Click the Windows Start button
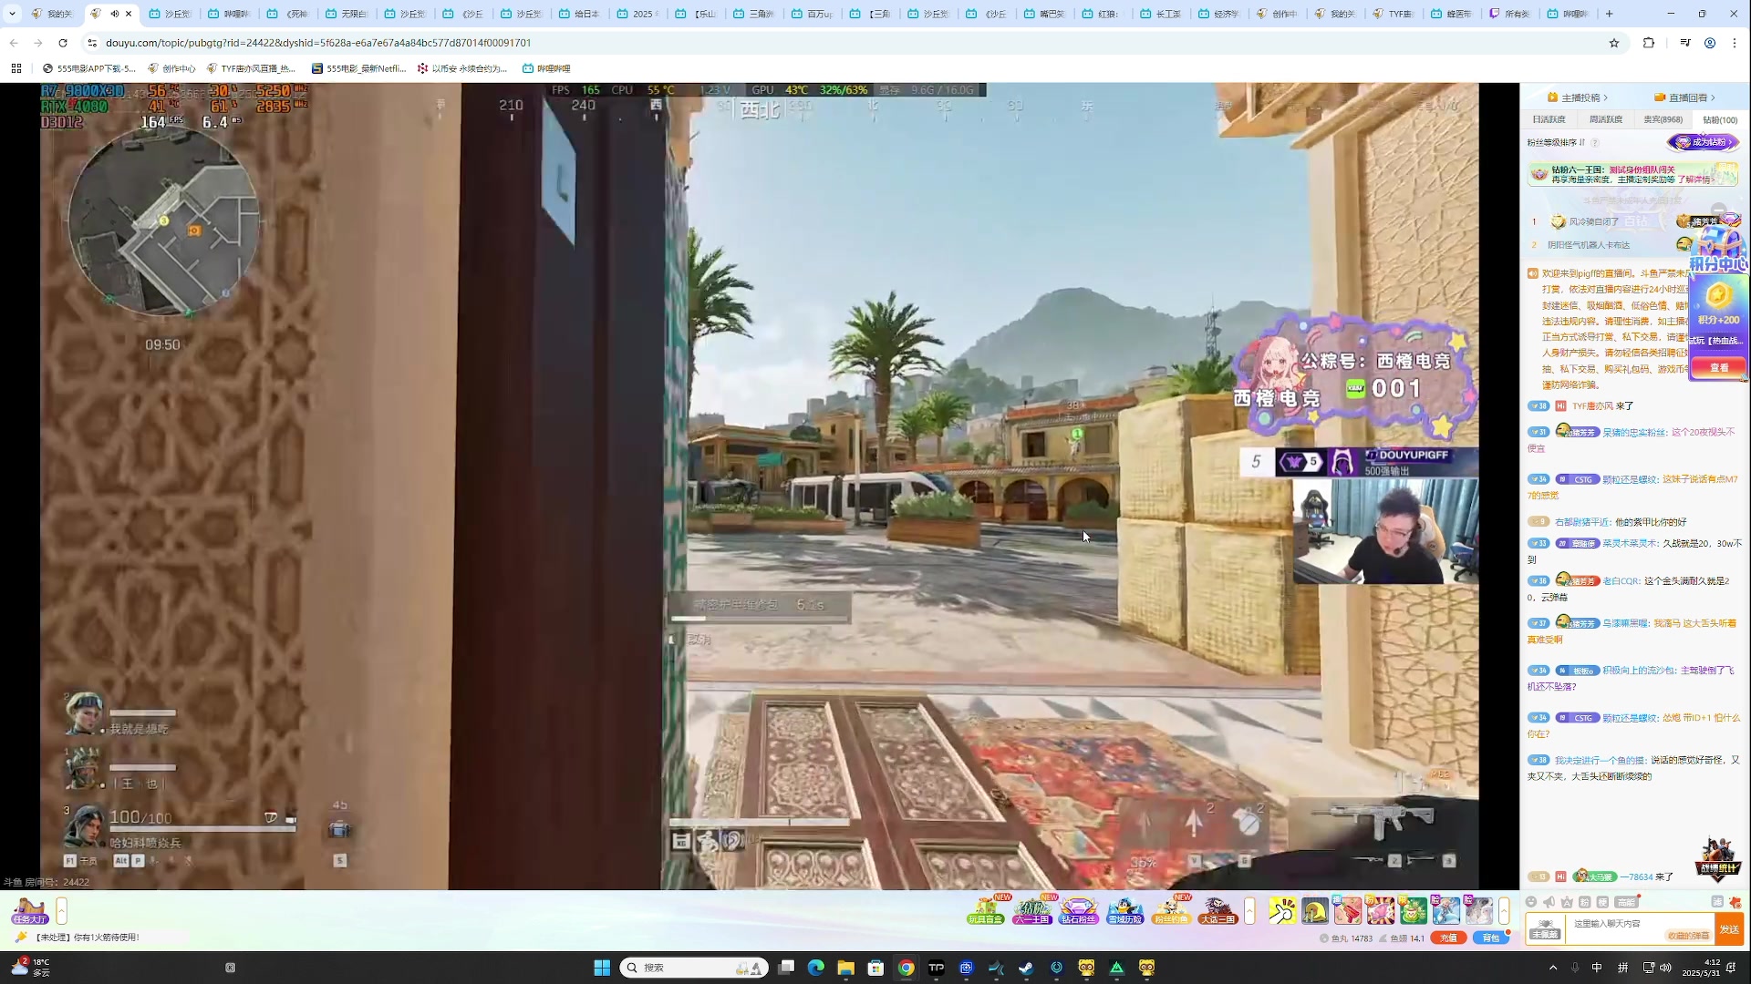This screenshot has height=984, width=1751. [602, 968]
